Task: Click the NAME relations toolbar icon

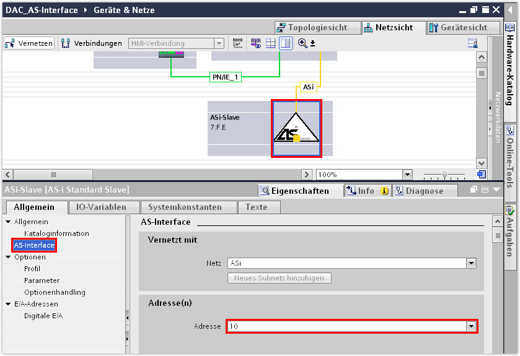Action: (x=238, y=43)
